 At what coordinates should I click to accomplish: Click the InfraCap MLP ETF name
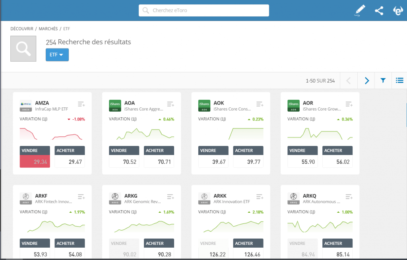[x=52, y=109]
